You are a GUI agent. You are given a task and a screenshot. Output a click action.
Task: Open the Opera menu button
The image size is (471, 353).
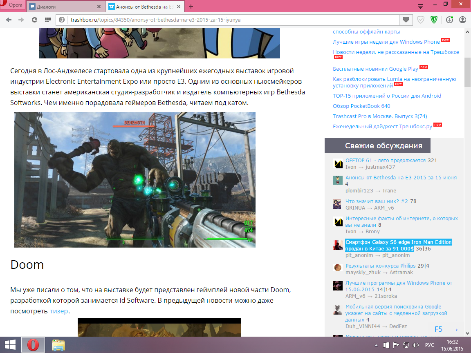pos(12,5)
